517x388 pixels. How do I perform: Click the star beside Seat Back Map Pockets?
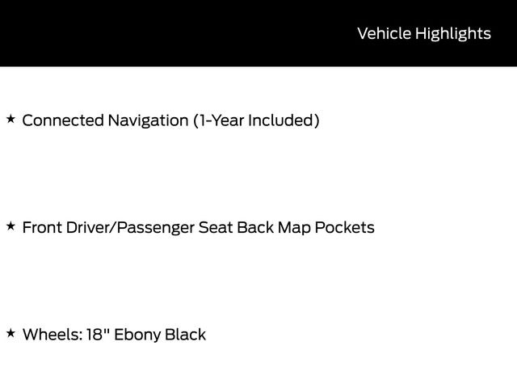(x=11, y=226)
